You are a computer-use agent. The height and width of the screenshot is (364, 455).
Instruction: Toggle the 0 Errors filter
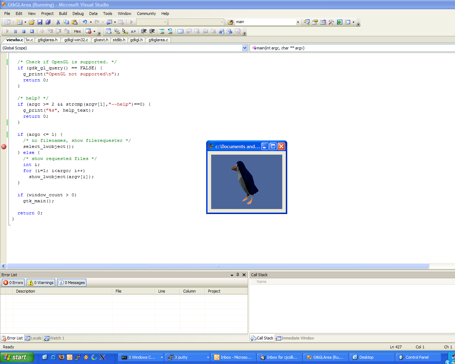click(13, 283)
